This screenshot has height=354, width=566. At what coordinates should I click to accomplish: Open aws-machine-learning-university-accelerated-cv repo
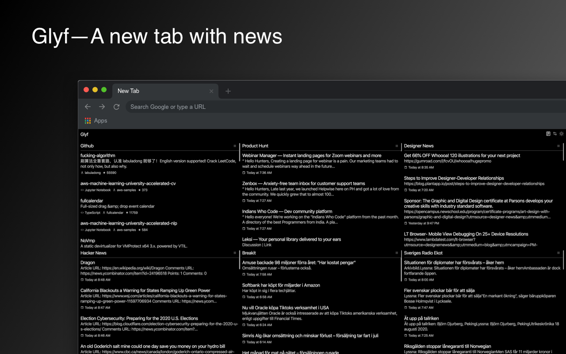(128, 183)
